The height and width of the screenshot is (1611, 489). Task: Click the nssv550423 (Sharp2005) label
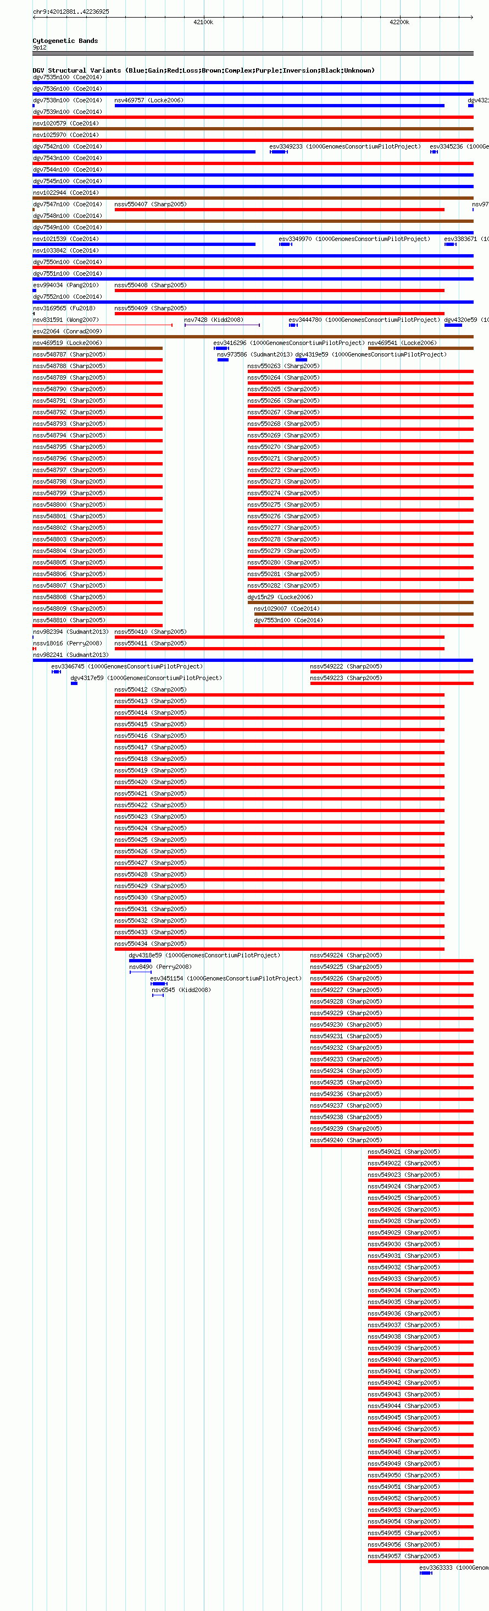click(x=151, y=817)
